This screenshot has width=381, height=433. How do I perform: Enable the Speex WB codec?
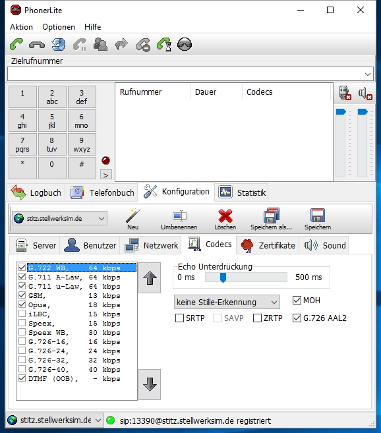[22, 332]
